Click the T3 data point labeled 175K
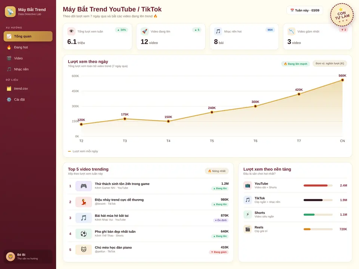This screenshot has width=359, height=269. 125,119
